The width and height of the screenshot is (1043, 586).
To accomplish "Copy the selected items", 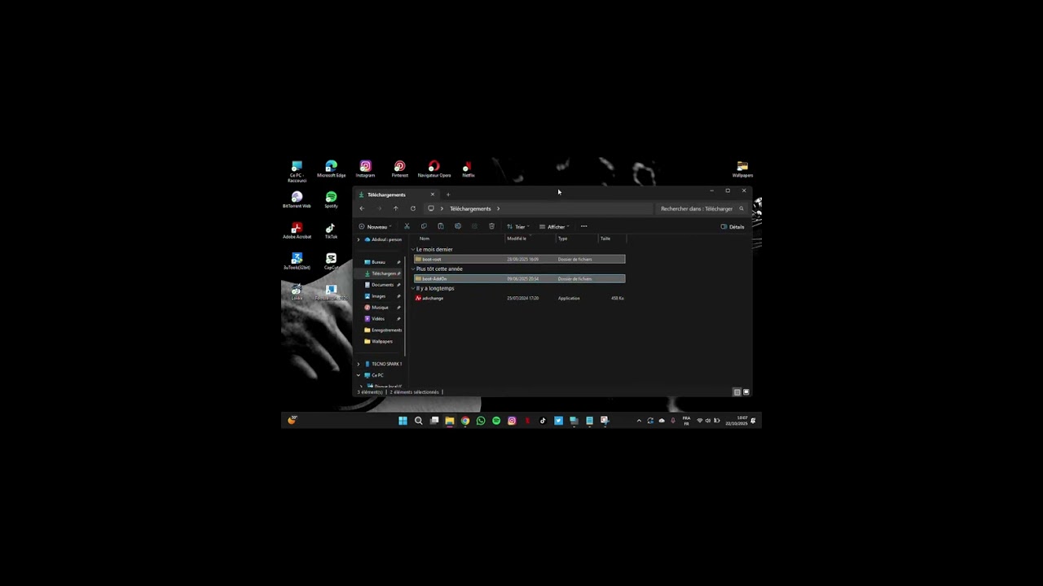I will [424, 226].
